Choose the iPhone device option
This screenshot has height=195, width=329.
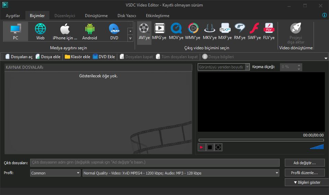65,31
